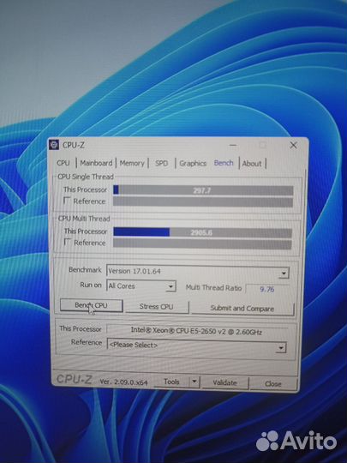The width and height of the screenshot is (347, 463).
Task: Click the Tools button
Action: coord(171,382)
